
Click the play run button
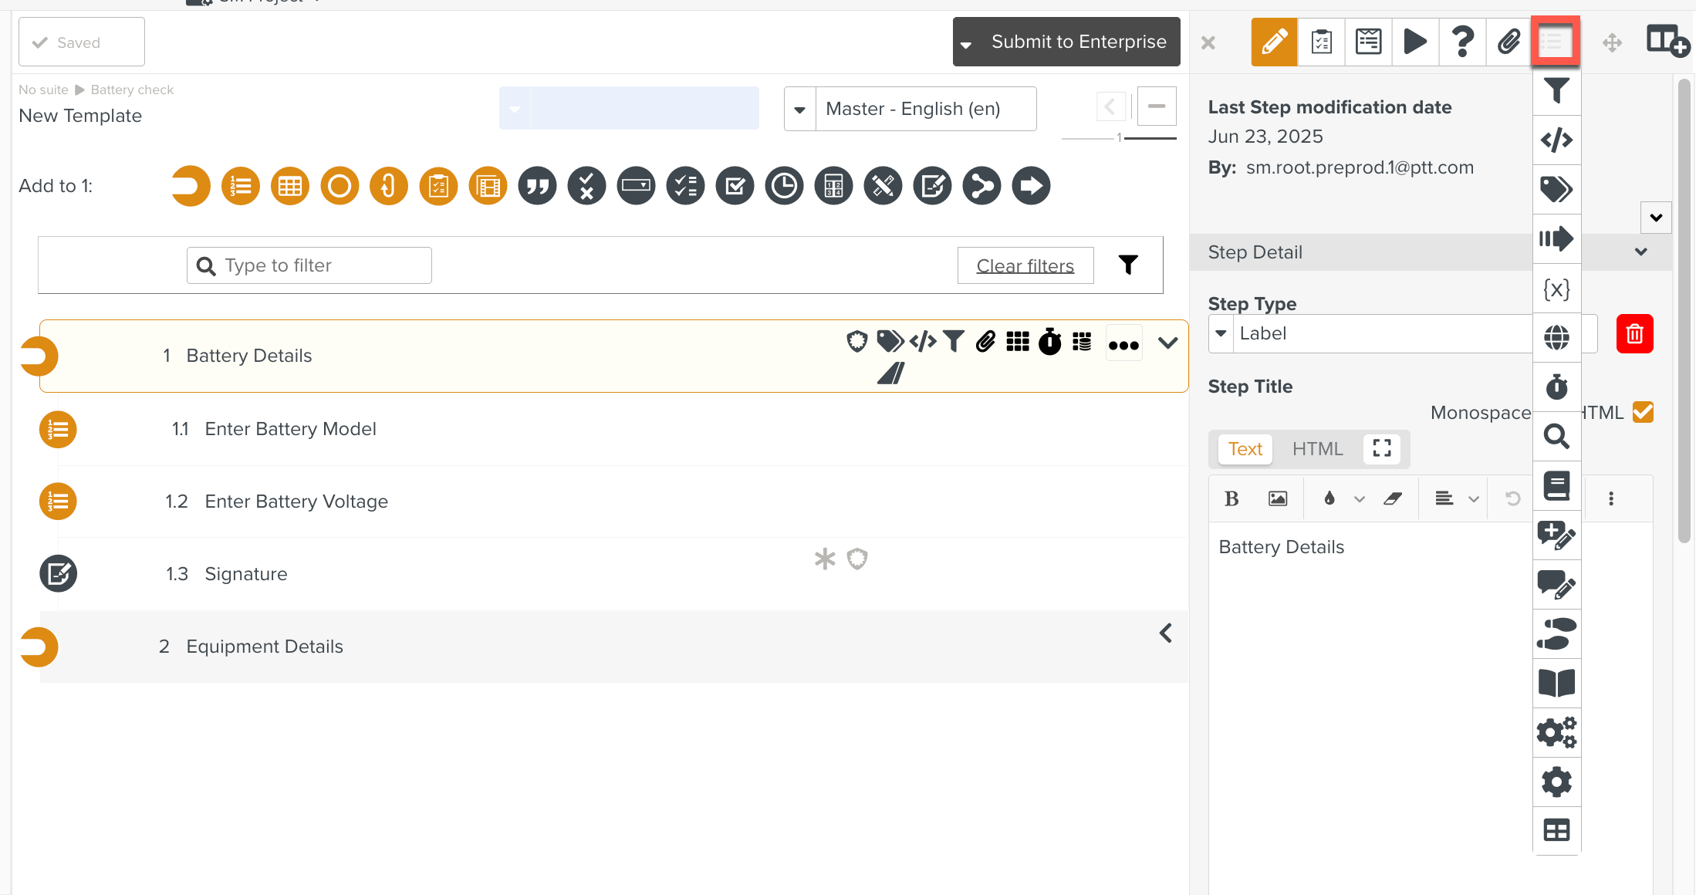pos(1414,42)
